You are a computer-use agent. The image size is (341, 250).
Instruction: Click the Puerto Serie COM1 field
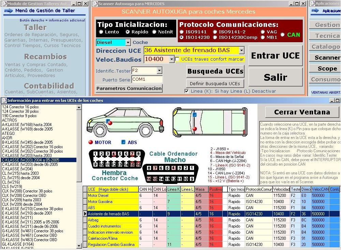[147, 79]
